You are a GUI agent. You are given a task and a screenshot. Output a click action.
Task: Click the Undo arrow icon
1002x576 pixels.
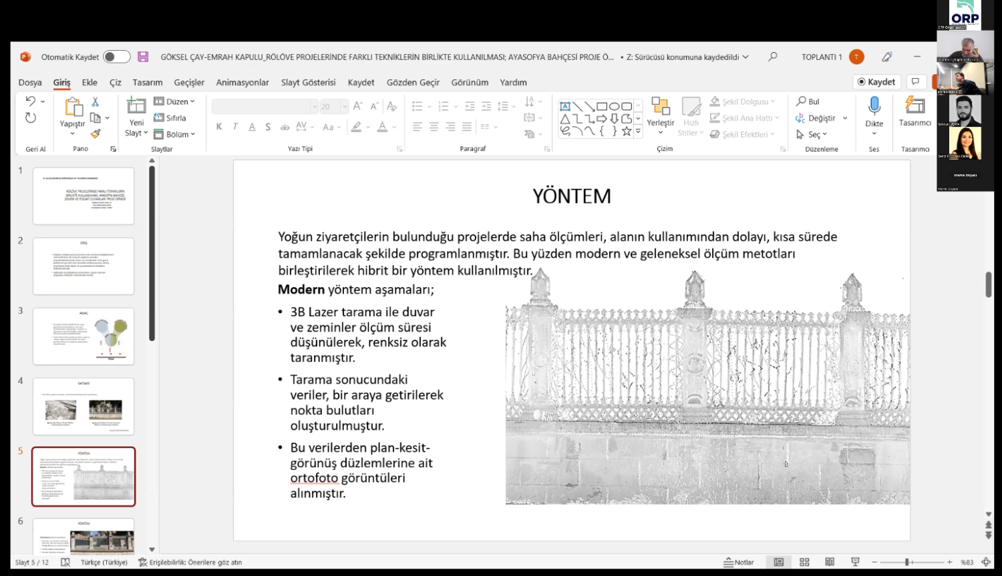31,101
